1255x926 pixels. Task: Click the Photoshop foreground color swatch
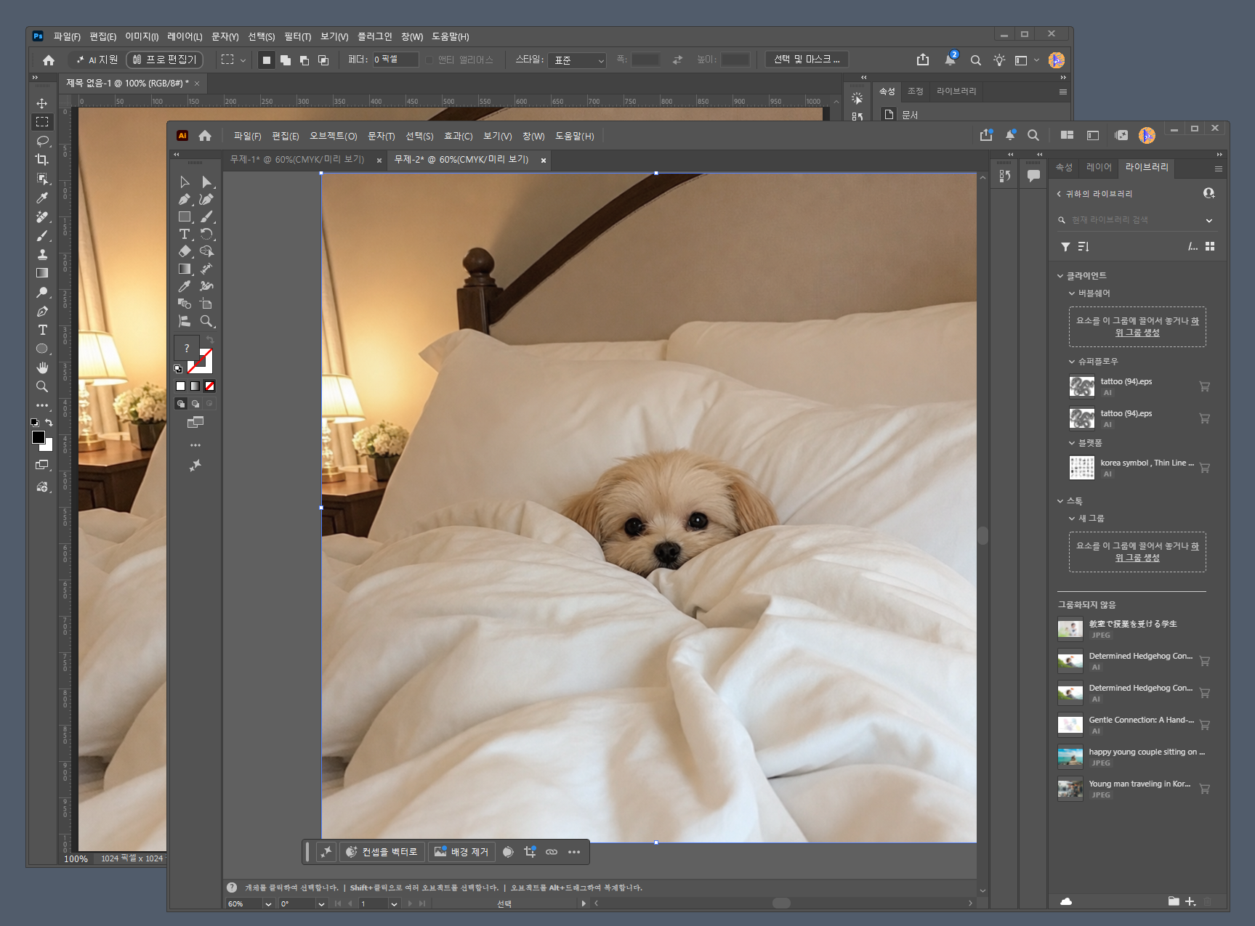coord(39,437)
